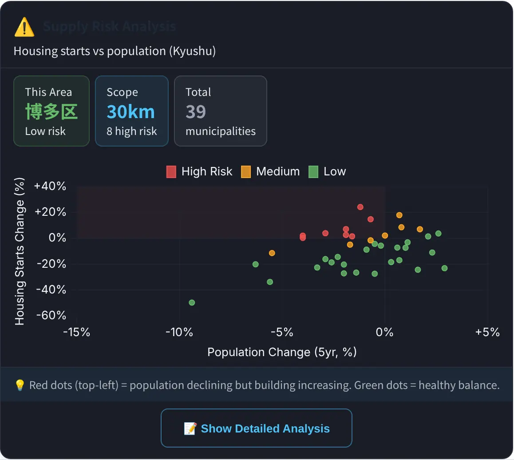Click the 'Population Change (5yr, %)' axis label

(282, 352)
